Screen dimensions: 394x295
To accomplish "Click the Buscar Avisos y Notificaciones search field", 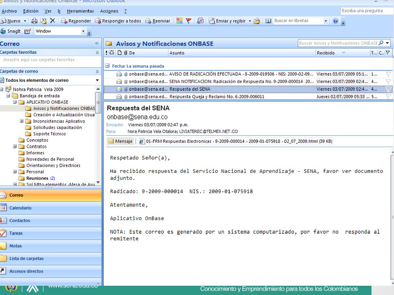I will click(338, 43).
